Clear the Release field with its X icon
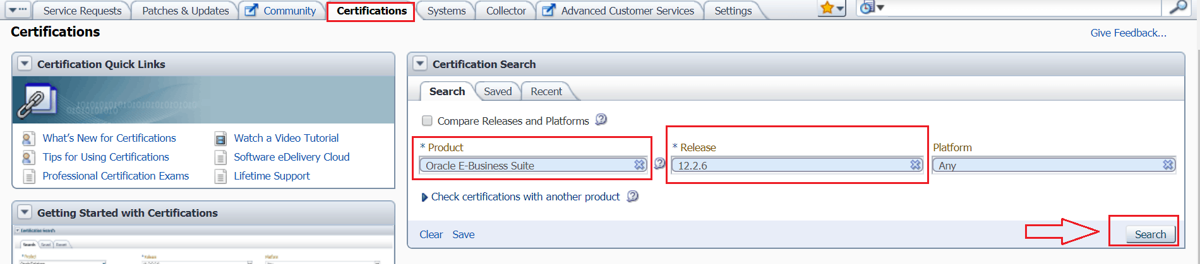The image size is (1200, 264). point(915,165)
